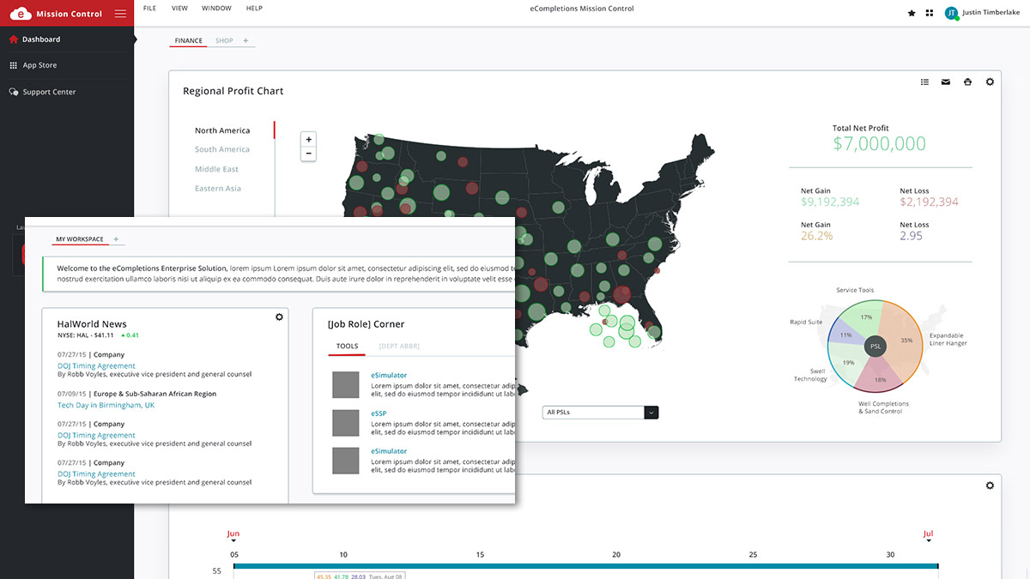The image size is (1030, 579).
Task: Zoom out of the map with minus
Action: click(309, 154)
